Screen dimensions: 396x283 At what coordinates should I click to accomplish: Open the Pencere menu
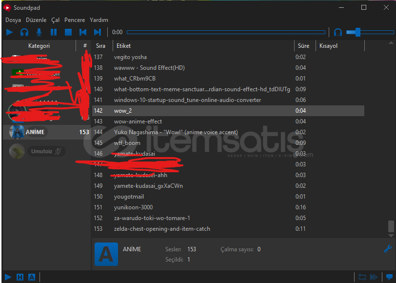pyautogui.click(x=75, y=20)
